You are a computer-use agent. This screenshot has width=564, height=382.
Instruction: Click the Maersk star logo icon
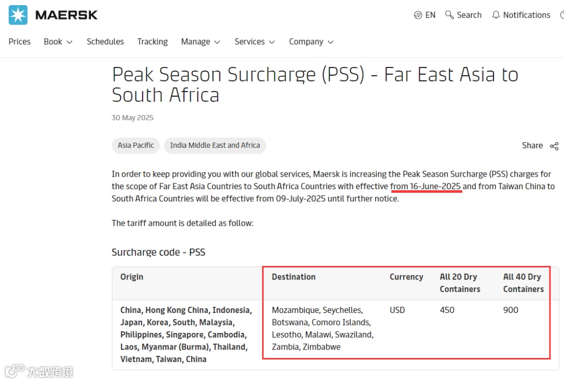point(18,15)
